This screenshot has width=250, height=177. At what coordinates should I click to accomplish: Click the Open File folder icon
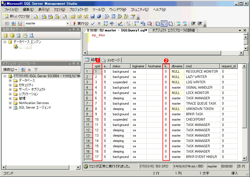73,16
